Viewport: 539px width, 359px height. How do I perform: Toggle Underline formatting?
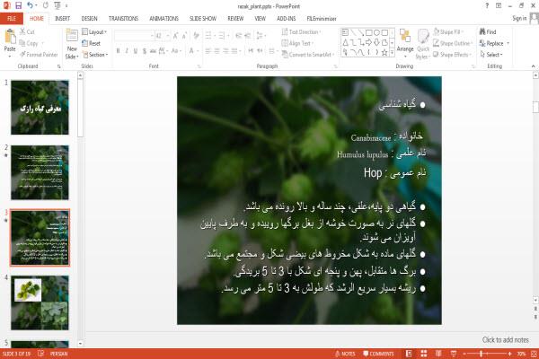(136, 51)
